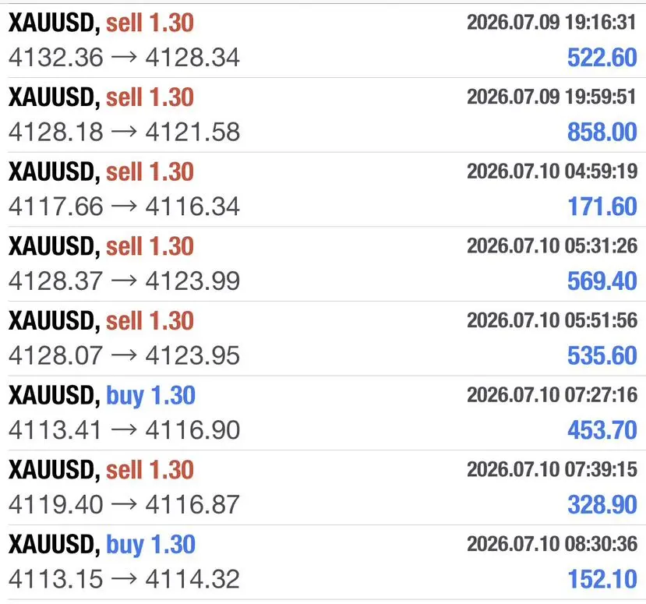The image size is (646, 604).
Task: Select the price line 4113.41 → 4116.90
Action: (124, 430)
